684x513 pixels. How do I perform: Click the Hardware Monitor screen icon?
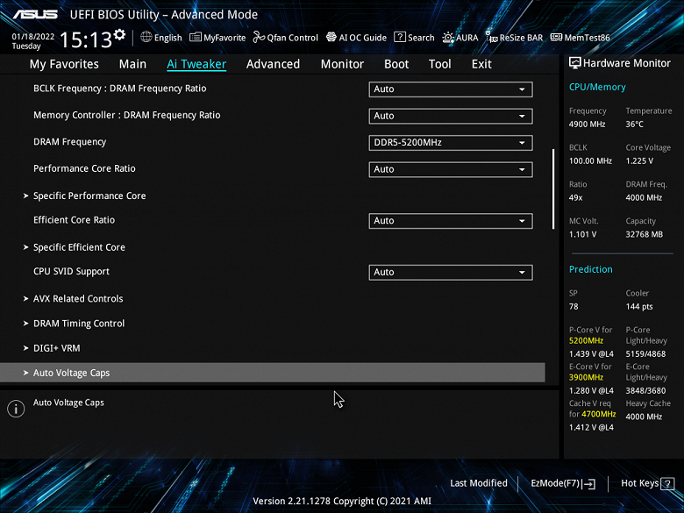pyautogui.click(x=575, y=63)
